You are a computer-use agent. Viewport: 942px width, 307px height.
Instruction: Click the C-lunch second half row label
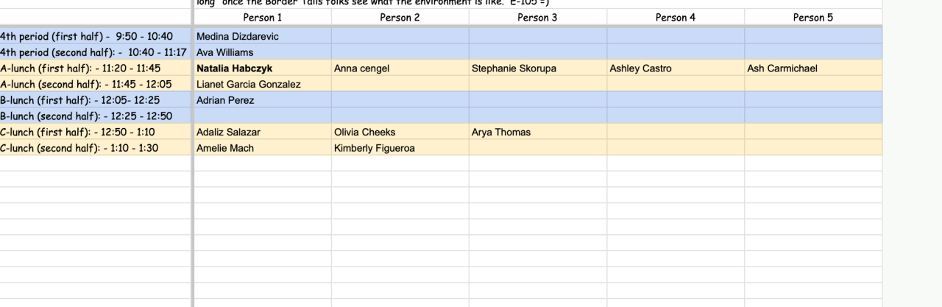(x=79, y=148)
